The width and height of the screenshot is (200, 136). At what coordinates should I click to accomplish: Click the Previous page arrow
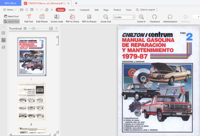(186, 19)
